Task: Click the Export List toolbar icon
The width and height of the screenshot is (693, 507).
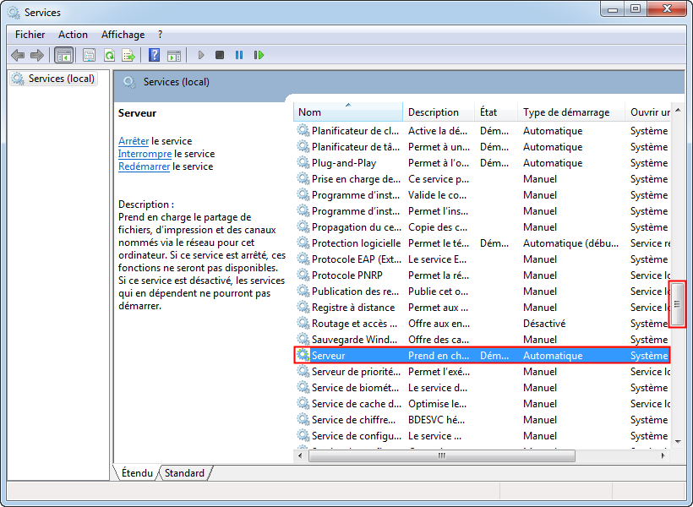Action: (x=128, y=55)
